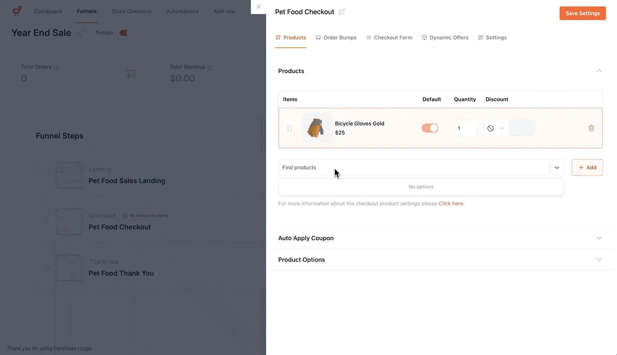Open Add-ons in top navigation
The width and height of the screenshot is (617, 355).
coord(225,11)
